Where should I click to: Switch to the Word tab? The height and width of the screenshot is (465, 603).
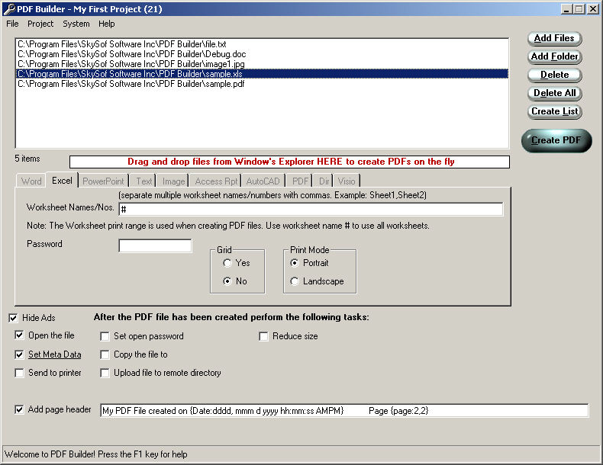31,181
